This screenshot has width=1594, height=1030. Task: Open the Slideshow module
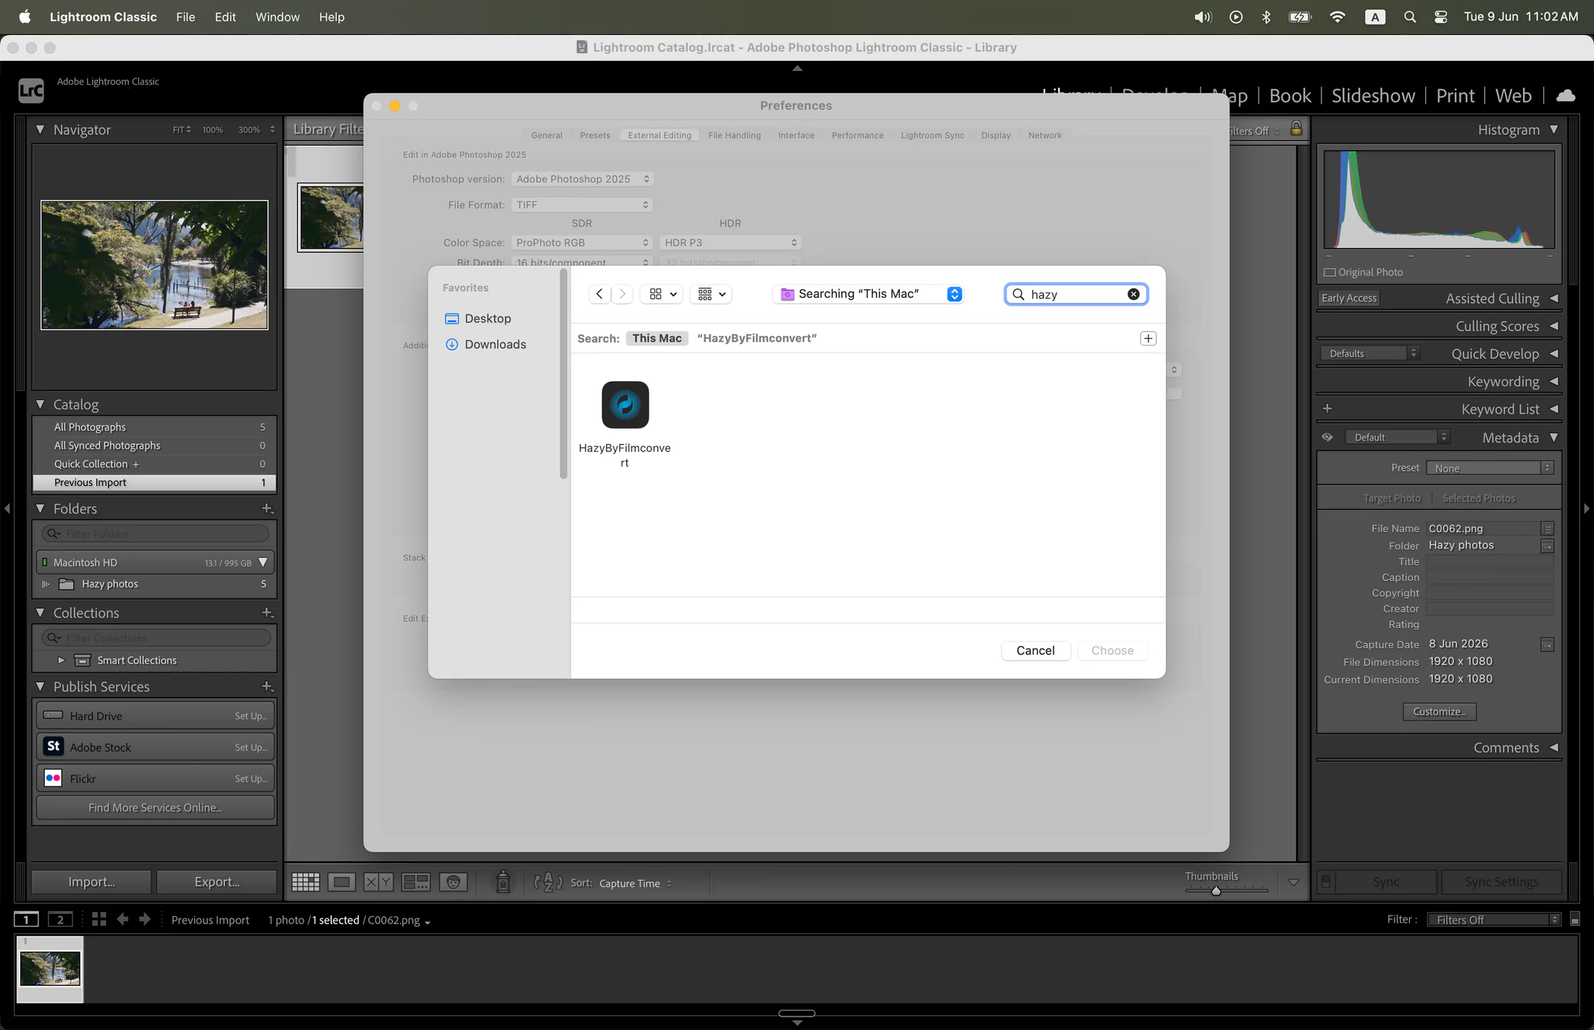(1373, 96)
